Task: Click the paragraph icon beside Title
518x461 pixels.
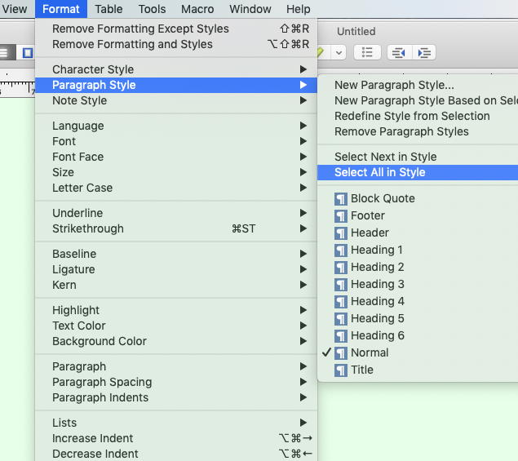Action: (341, 370)
